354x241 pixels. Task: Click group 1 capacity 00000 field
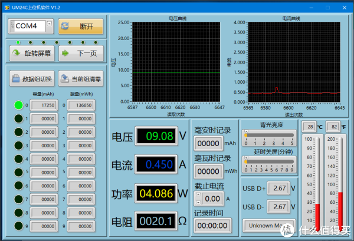(x=44, y=118)
